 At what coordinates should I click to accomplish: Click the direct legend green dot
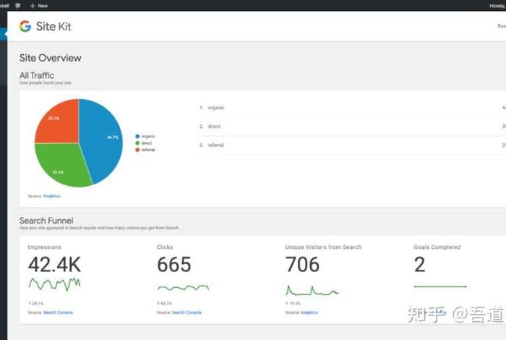137,143
